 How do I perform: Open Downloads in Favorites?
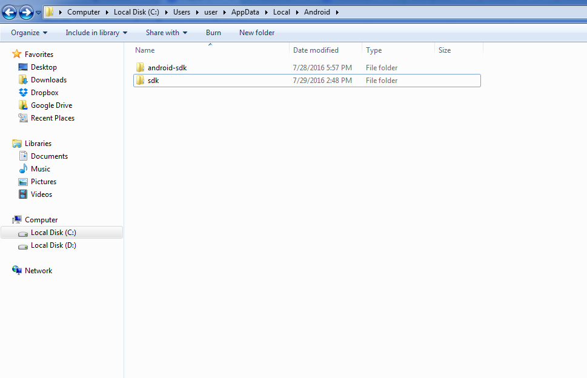pos(48,80)
